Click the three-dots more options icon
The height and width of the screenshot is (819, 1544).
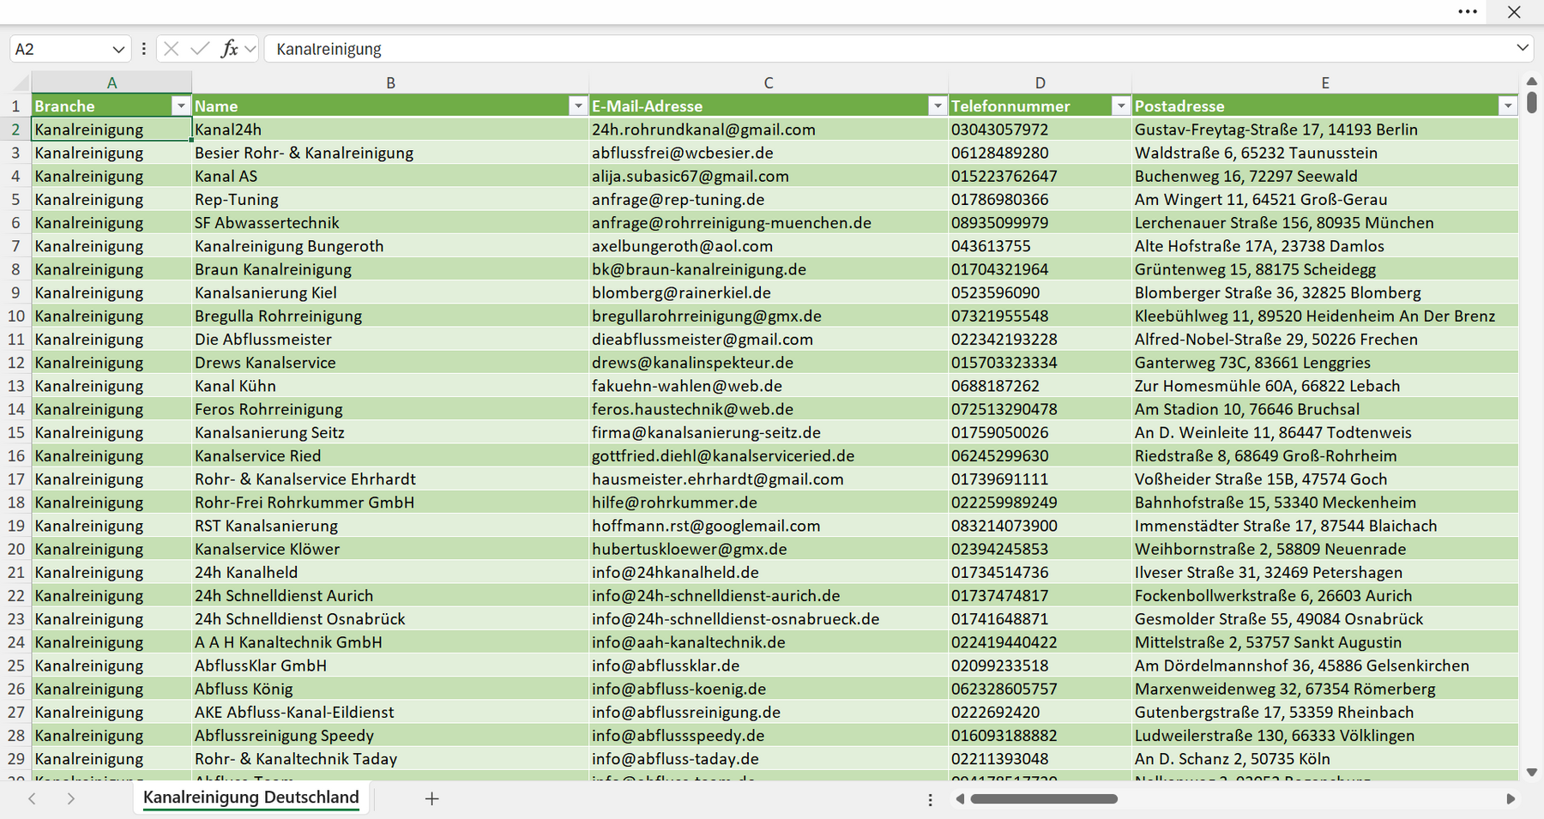(1468, 12)
